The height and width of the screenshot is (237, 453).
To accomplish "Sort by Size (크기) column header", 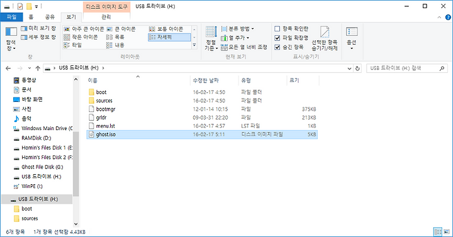I will pos(303,80).
